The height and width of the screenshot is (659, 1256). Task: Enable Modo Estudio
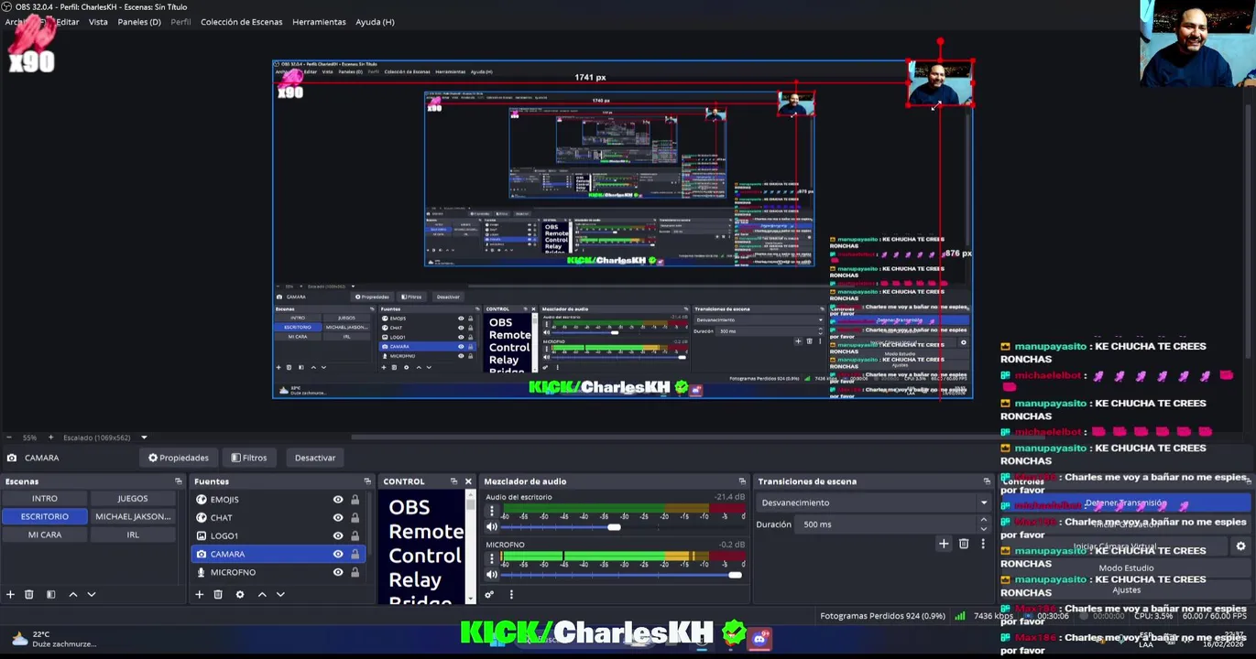(x=1126, y=568)
